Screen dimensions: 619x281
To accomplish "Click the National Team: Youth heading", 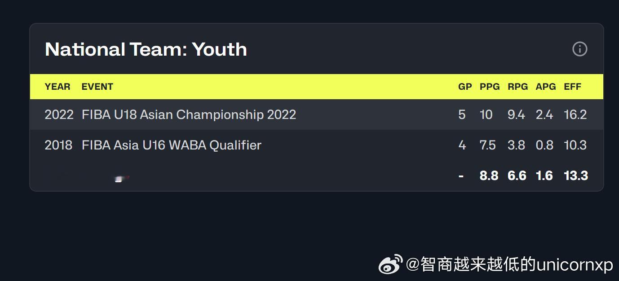I will (146, 49).
